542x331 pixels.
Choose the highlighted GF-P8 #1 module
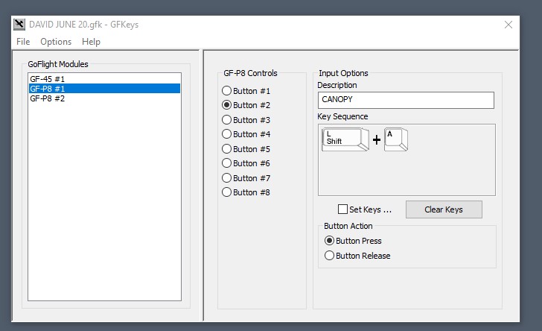click(48, 88)
